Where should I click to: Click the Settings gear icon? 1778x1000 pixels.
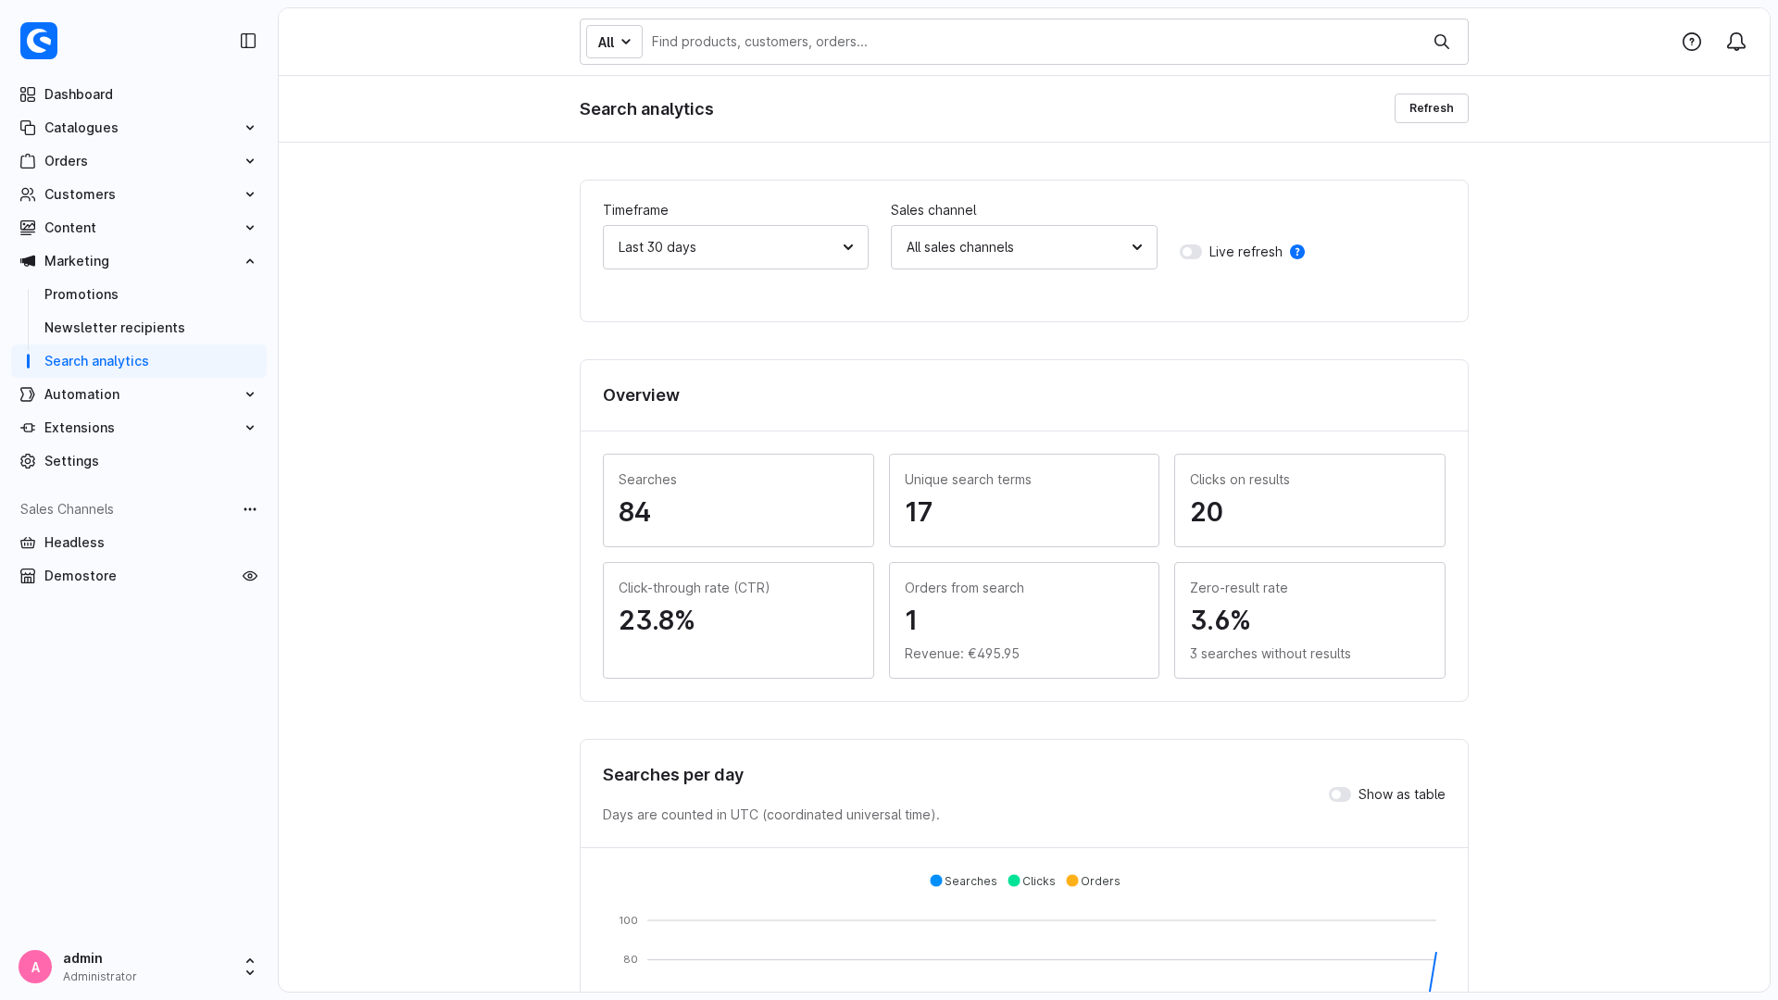[x=28, y=461]
